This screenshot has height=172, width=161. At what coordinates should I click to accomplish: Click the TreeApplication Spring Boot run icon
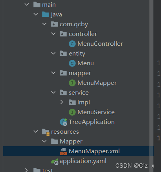point(64,122)
